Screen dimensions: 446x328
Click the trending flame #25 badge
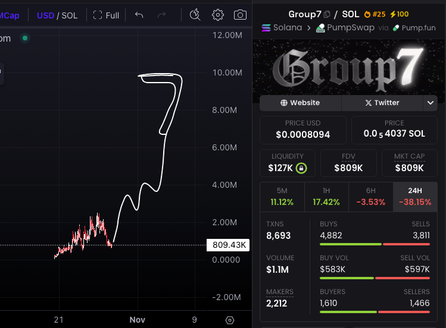click(375, 14)
